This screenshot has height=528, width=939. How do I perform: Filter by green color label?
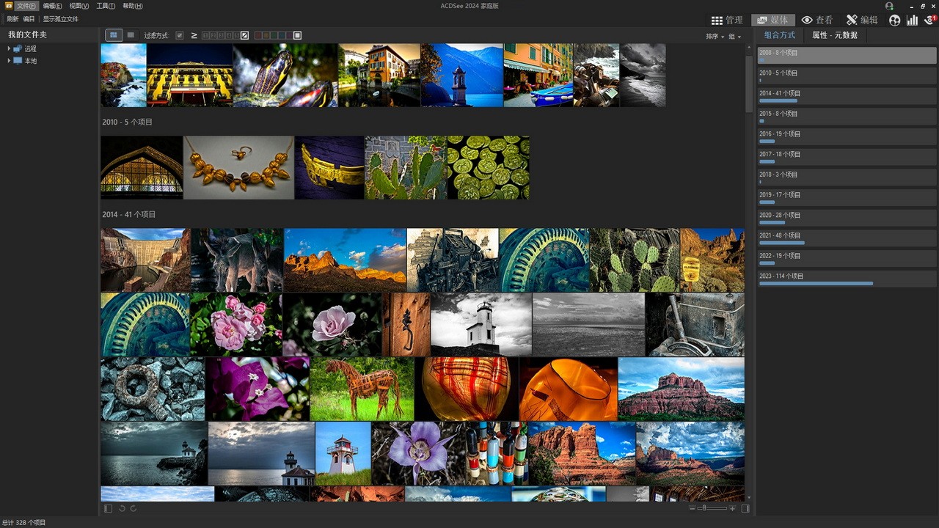tap(274, 35)
